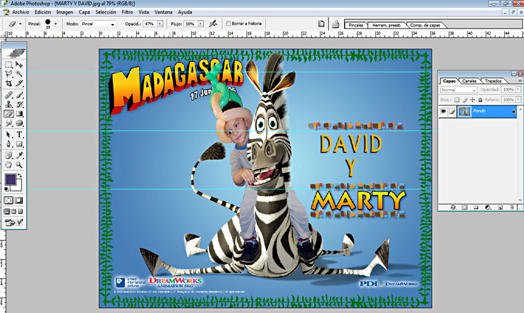Enable the Borrar a historia checkbox
The image size is (524, 313).
(228, 23)
